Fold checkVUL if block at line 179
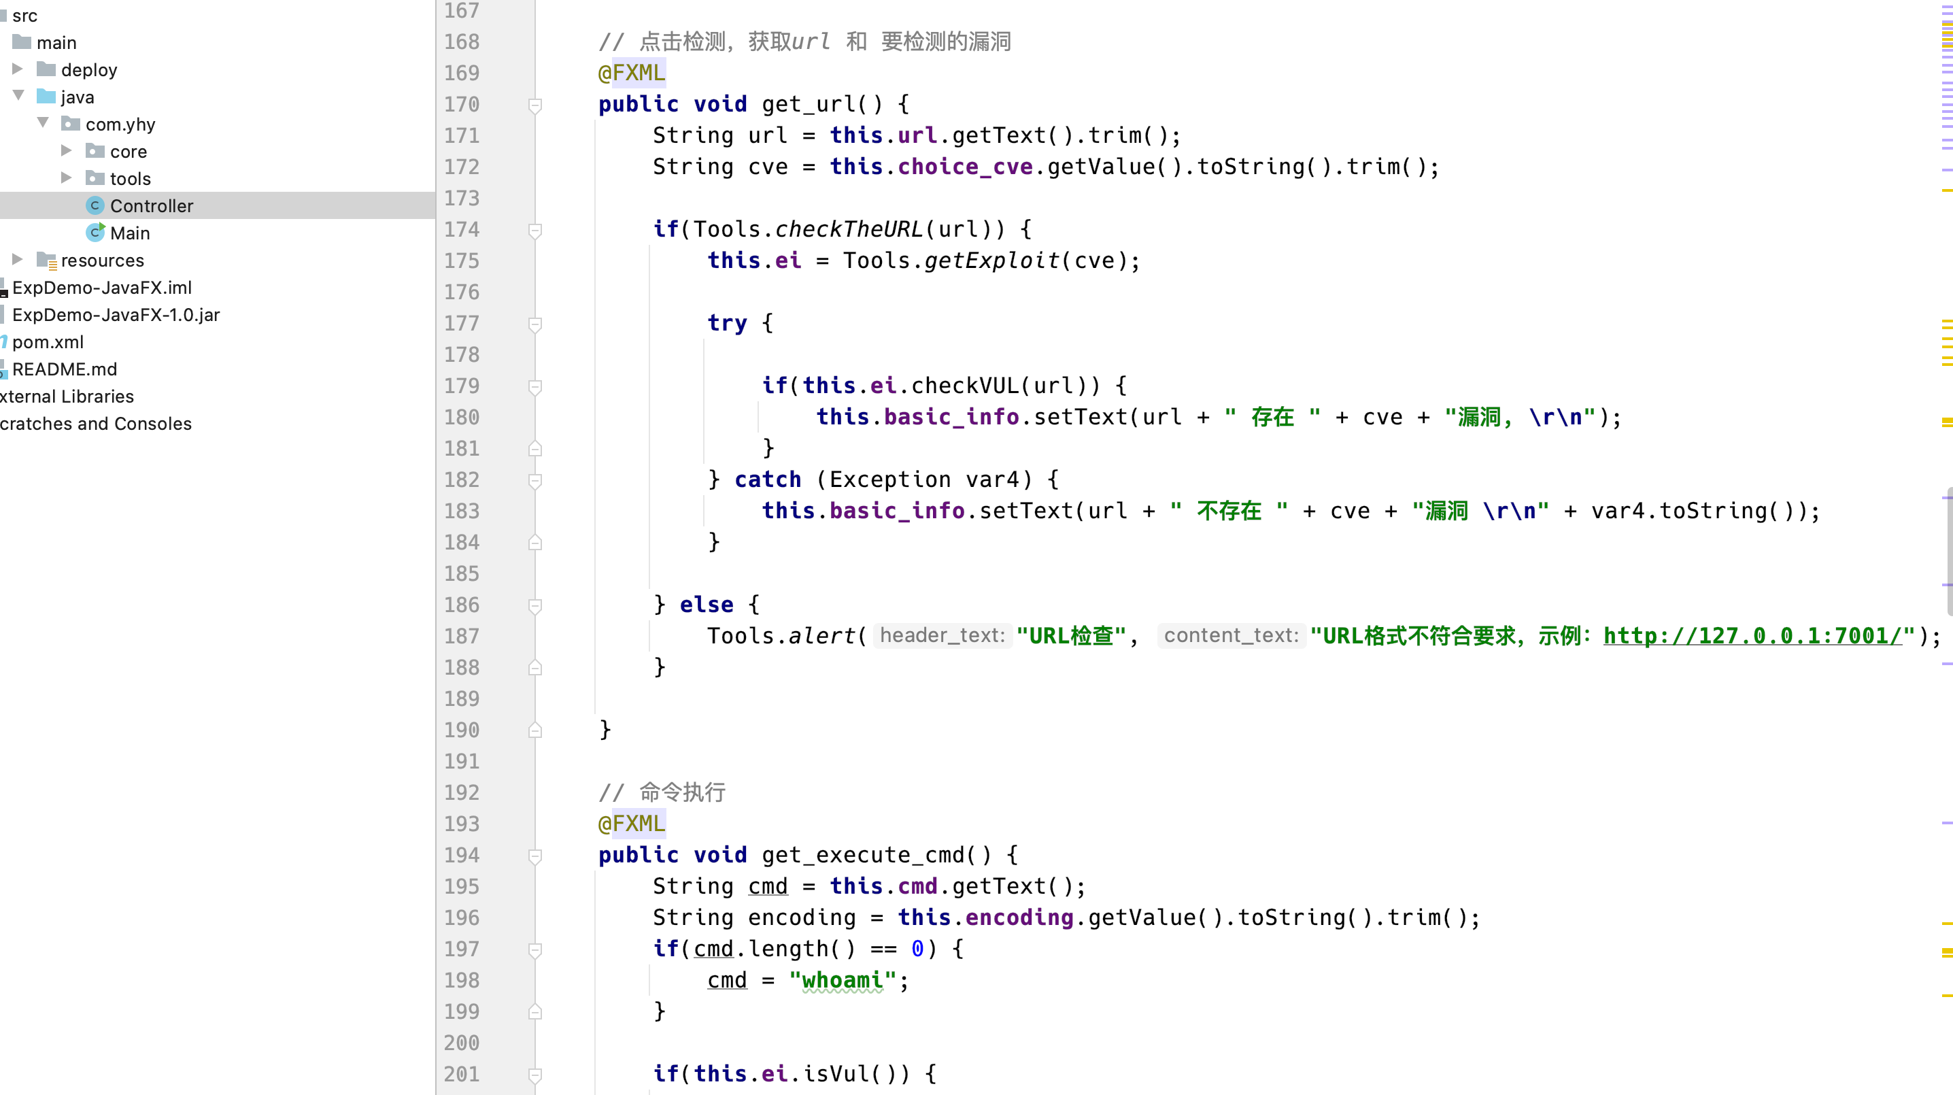The height and width of the screenshot is (1095, 1953). click(x=535, y=387)
